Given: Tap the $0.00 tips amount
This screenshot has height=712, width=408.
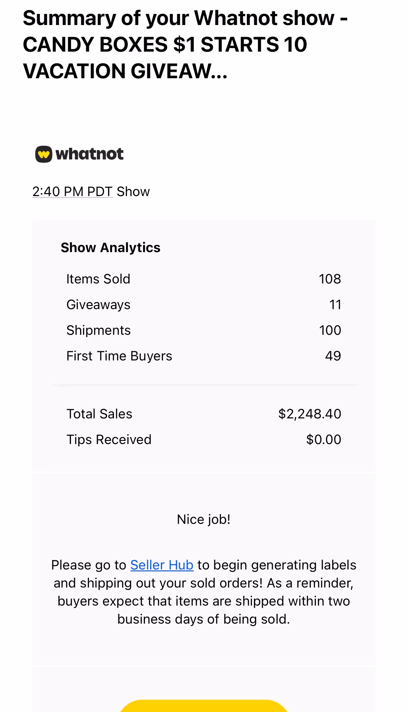Looking at the screenshot, I should click(323, 440).
